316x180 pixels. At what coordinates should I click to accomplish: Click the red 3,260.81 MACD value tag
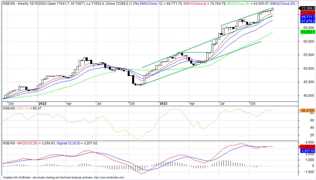[307, 147]
